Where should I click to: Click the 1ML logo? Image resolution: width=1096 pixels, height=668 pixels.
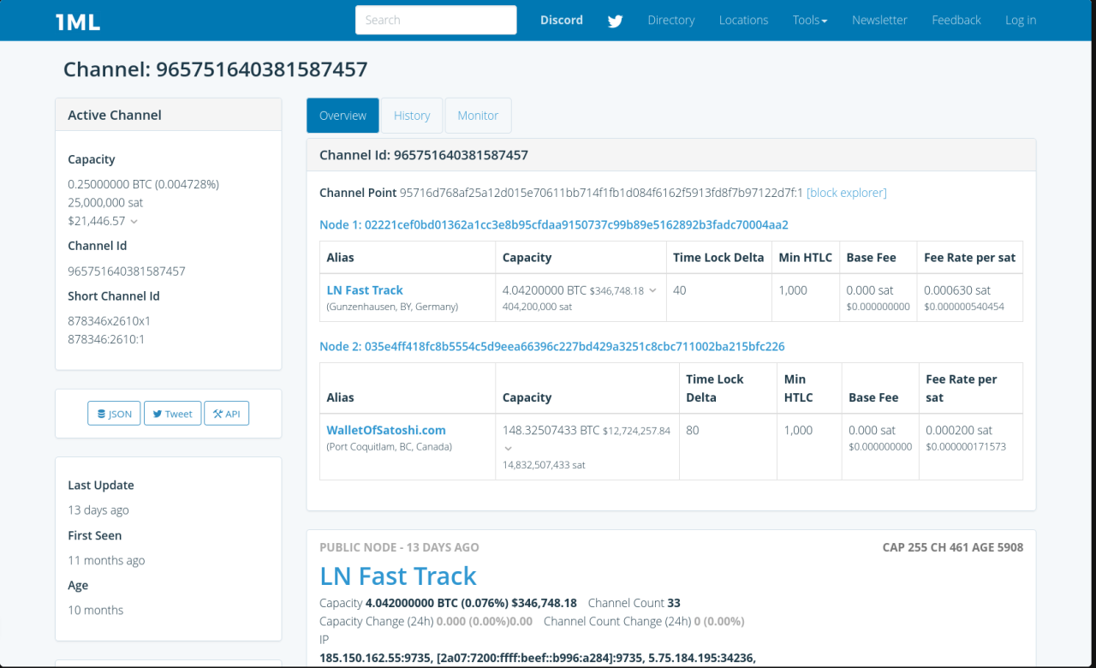78,21
